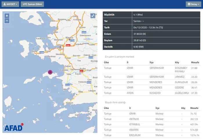Click the GUZELCAMLI village entry

pyautogui.click(x=182, y=93)
